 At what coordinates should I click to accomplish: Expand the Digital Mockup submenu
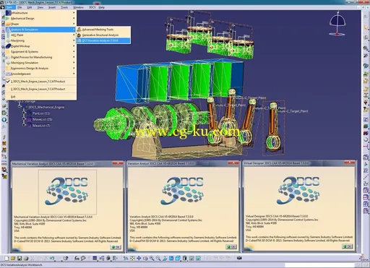[40, 46]
